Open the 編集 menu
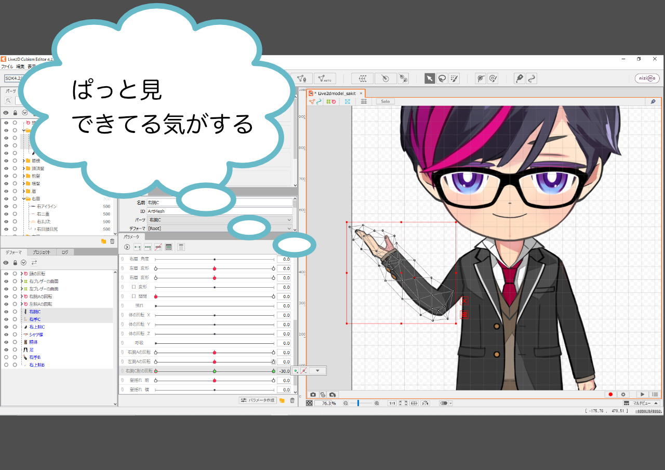This screenshot has height=470, width=665. point(20,66)
